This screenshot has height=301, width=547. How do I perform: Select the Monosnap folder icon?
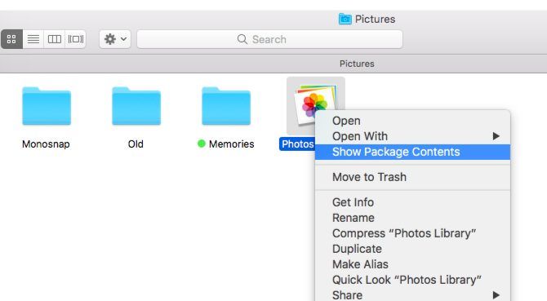point(47,106)
